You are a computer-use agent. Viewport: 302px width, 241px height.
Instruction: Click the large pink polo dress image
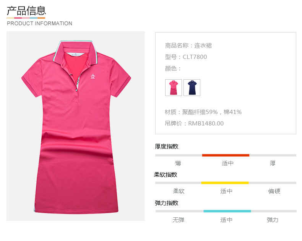coord(76,126)
